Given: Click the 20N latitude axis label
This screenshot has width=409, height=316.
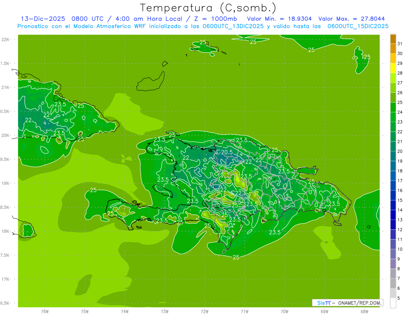Looking at the screenshot, I should (5, 135).
